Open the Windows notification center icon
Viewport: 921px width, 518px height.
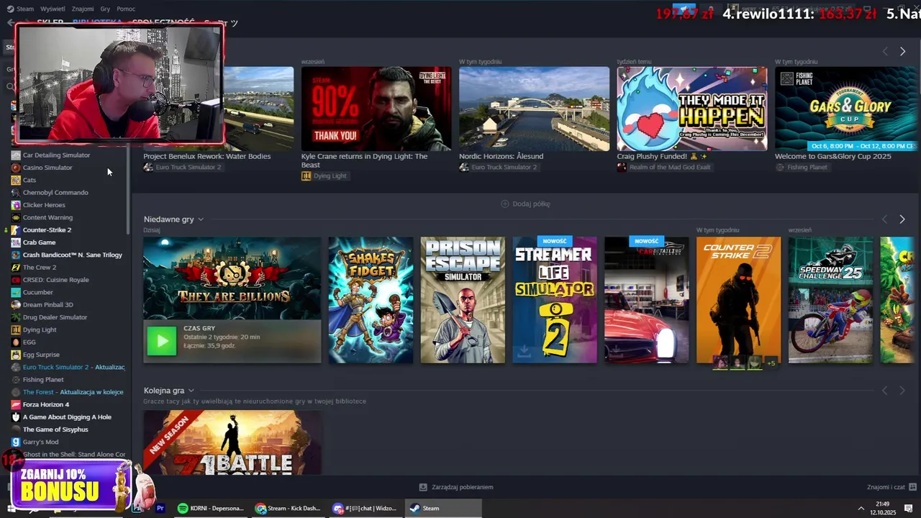click(x=909, y=508)
